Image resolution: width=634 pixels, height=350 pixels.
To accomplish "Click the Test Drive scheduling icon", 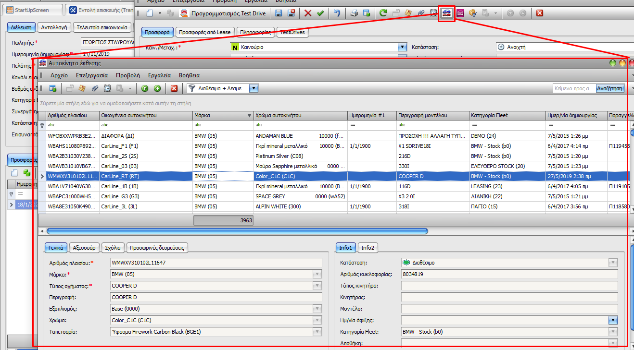I will point(183,13).
